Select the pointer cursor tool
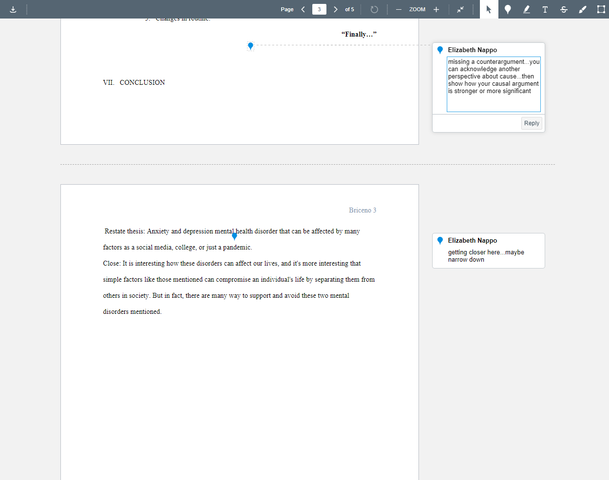 coord(489,9)
